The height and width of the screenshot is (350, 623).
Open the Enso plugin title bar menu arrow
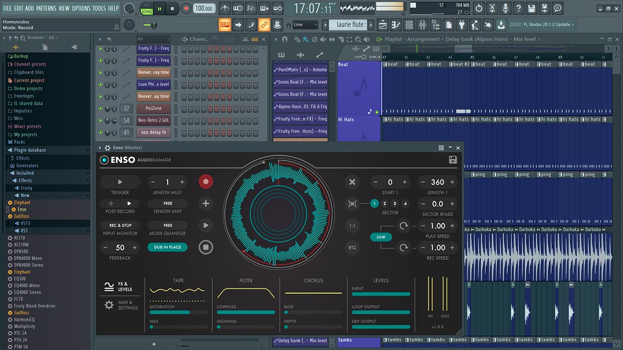pos(101,148)
